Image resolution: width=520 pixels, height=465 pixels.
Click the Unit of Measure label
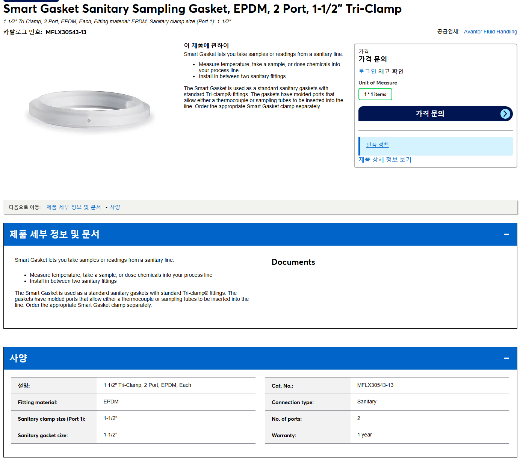pyautogui.click(x=378, y=83)
